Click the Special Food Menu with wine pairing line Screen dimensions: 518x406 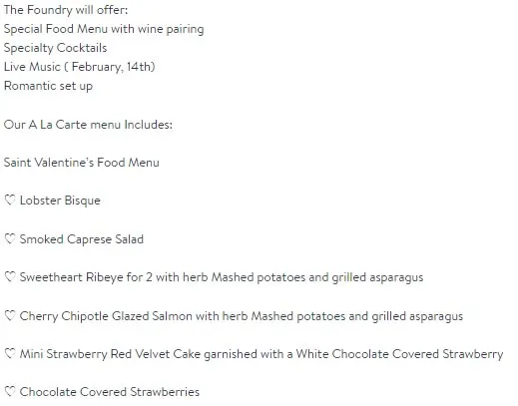(x=104, y=29)
